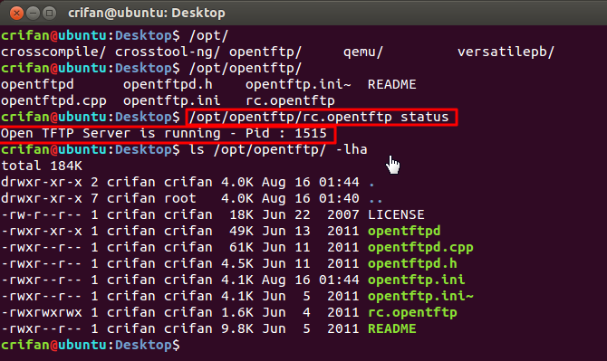Click green 'opentftpd.h' in the ls listing

coord(412,263)
